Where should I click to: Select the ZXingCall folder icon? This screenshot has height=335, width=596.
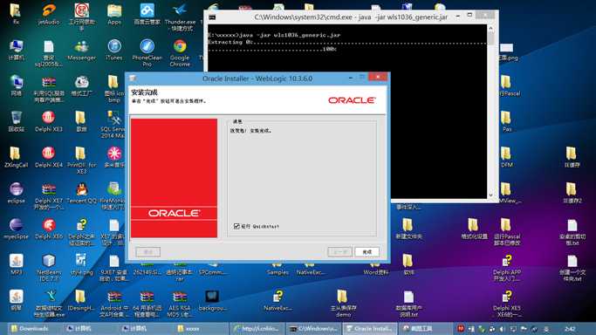pos(16,157)
